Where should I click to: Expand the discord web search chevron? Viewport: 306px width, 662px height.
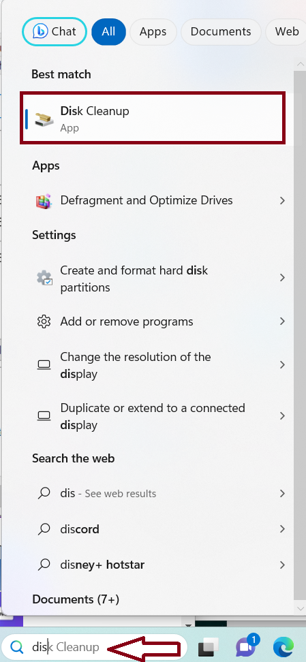click(282, 529)
